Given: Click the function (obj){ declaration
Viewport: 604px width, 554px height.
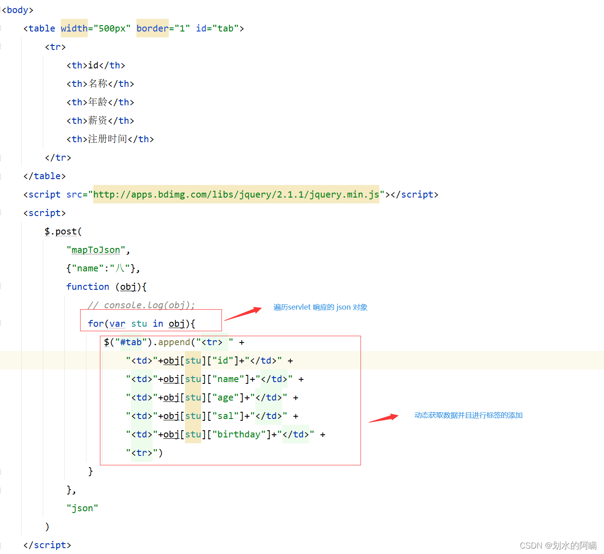Looking at the screenshot, I should 107,287.
